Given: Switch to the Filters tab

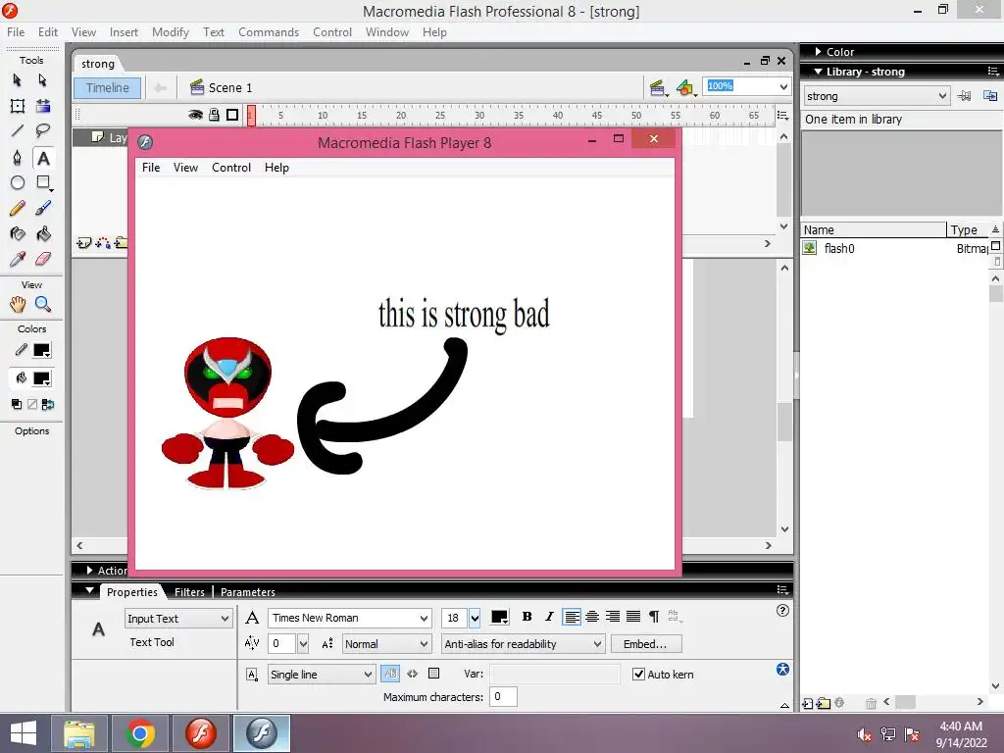Looking at the screenshot, I should point(189,592).
